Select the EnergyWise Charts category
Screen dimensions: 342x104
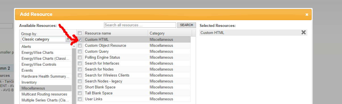tap(46, 52)
